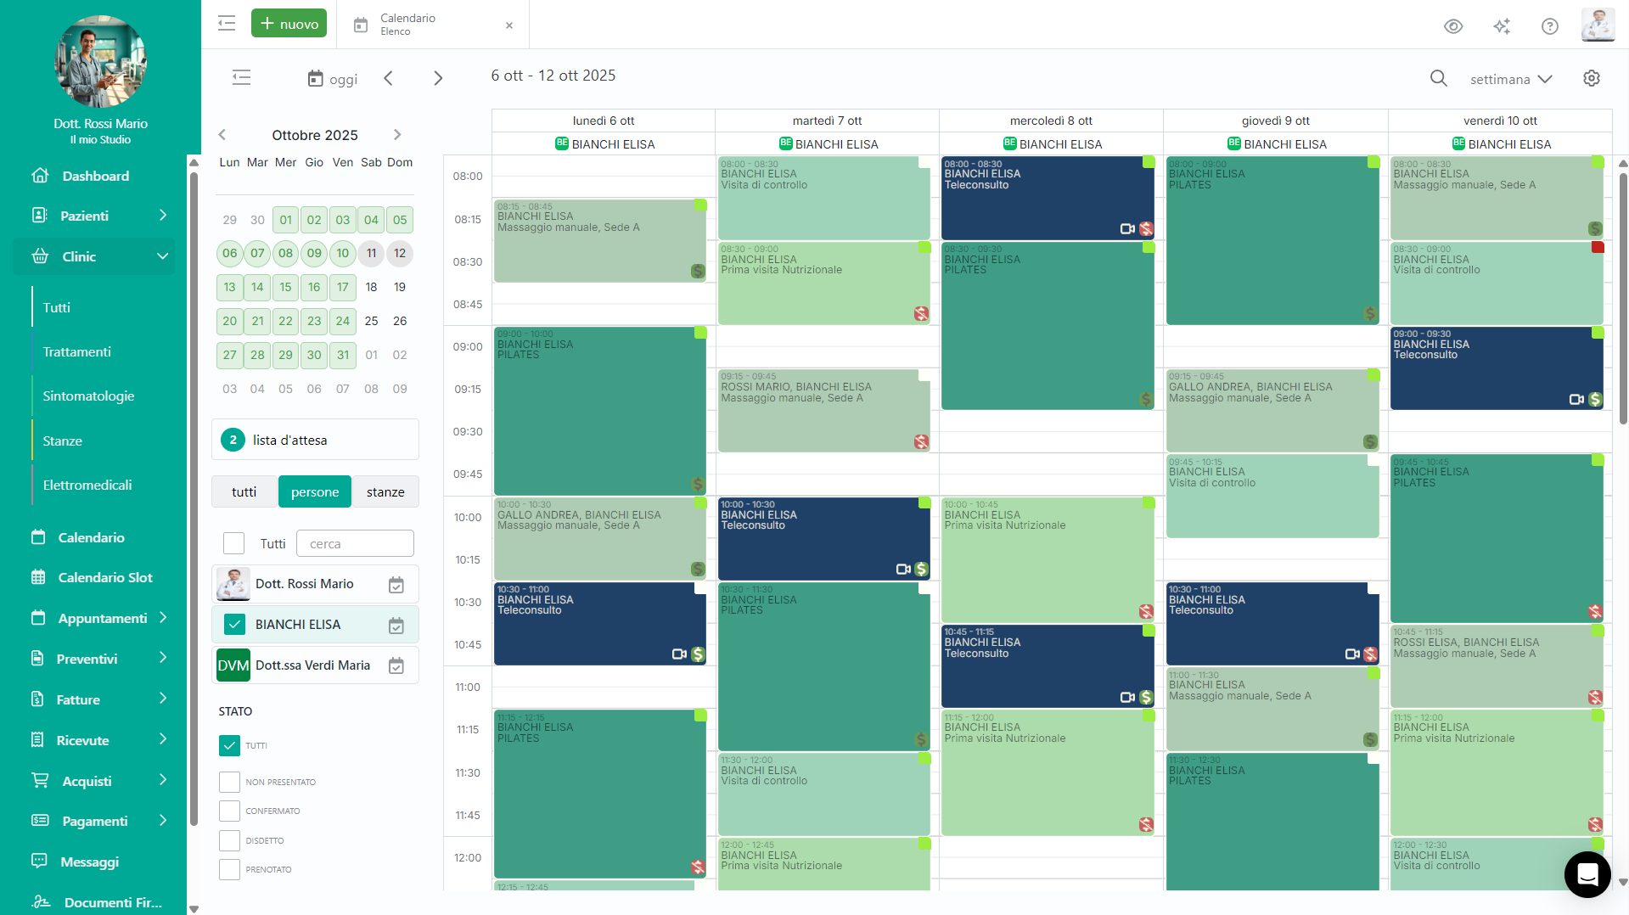Image resolution: width=1629 pixels, height=915 pixels.
Task: Open Calendario Slot grid icon
Action: click(x=38, y=577)
